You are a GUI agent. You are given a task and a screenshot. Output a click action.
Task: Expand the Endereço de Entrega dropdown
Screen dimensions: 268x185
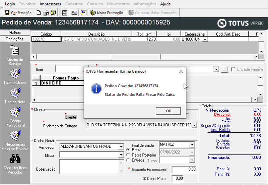pyautogui.click(x=194, y=125)
